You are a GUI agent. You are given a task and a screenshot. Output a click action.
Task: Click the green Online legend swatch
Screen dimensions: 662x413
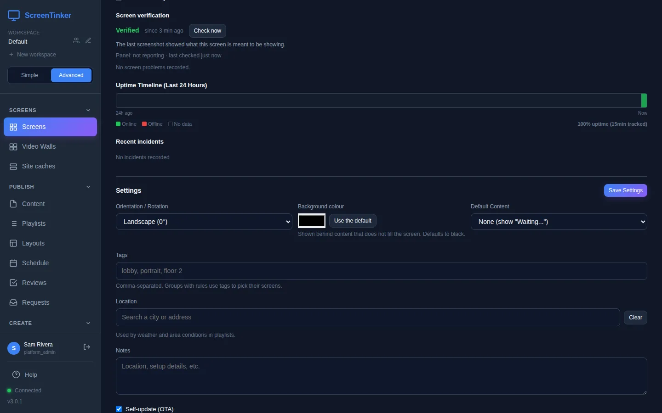118,124
